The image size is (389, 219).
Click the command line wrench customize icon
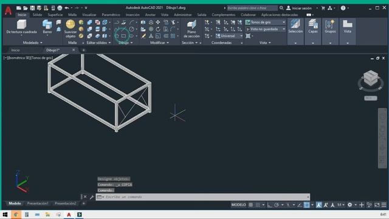pyautogui.click(x=92, y=197)
